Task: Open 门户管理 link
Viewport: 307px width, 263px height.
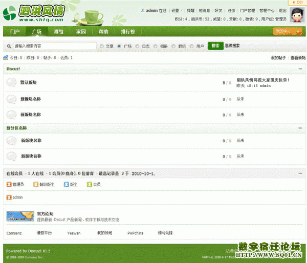Action: pos(248,11)
